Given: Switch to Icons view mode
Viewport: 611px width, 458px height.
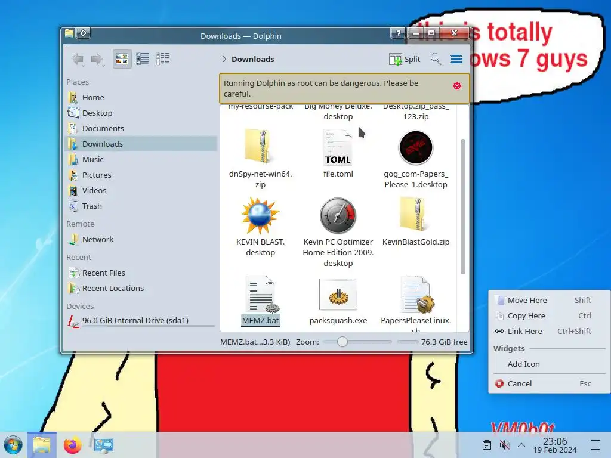Looking at the screenshot, I should pyautogui.click(x=122, y=59).
